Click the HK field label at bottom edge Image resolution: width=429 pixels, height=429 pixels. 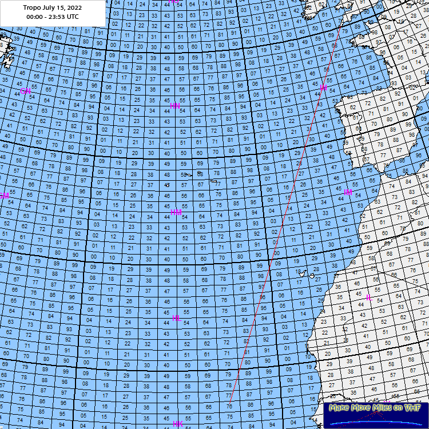click(178, 424)
